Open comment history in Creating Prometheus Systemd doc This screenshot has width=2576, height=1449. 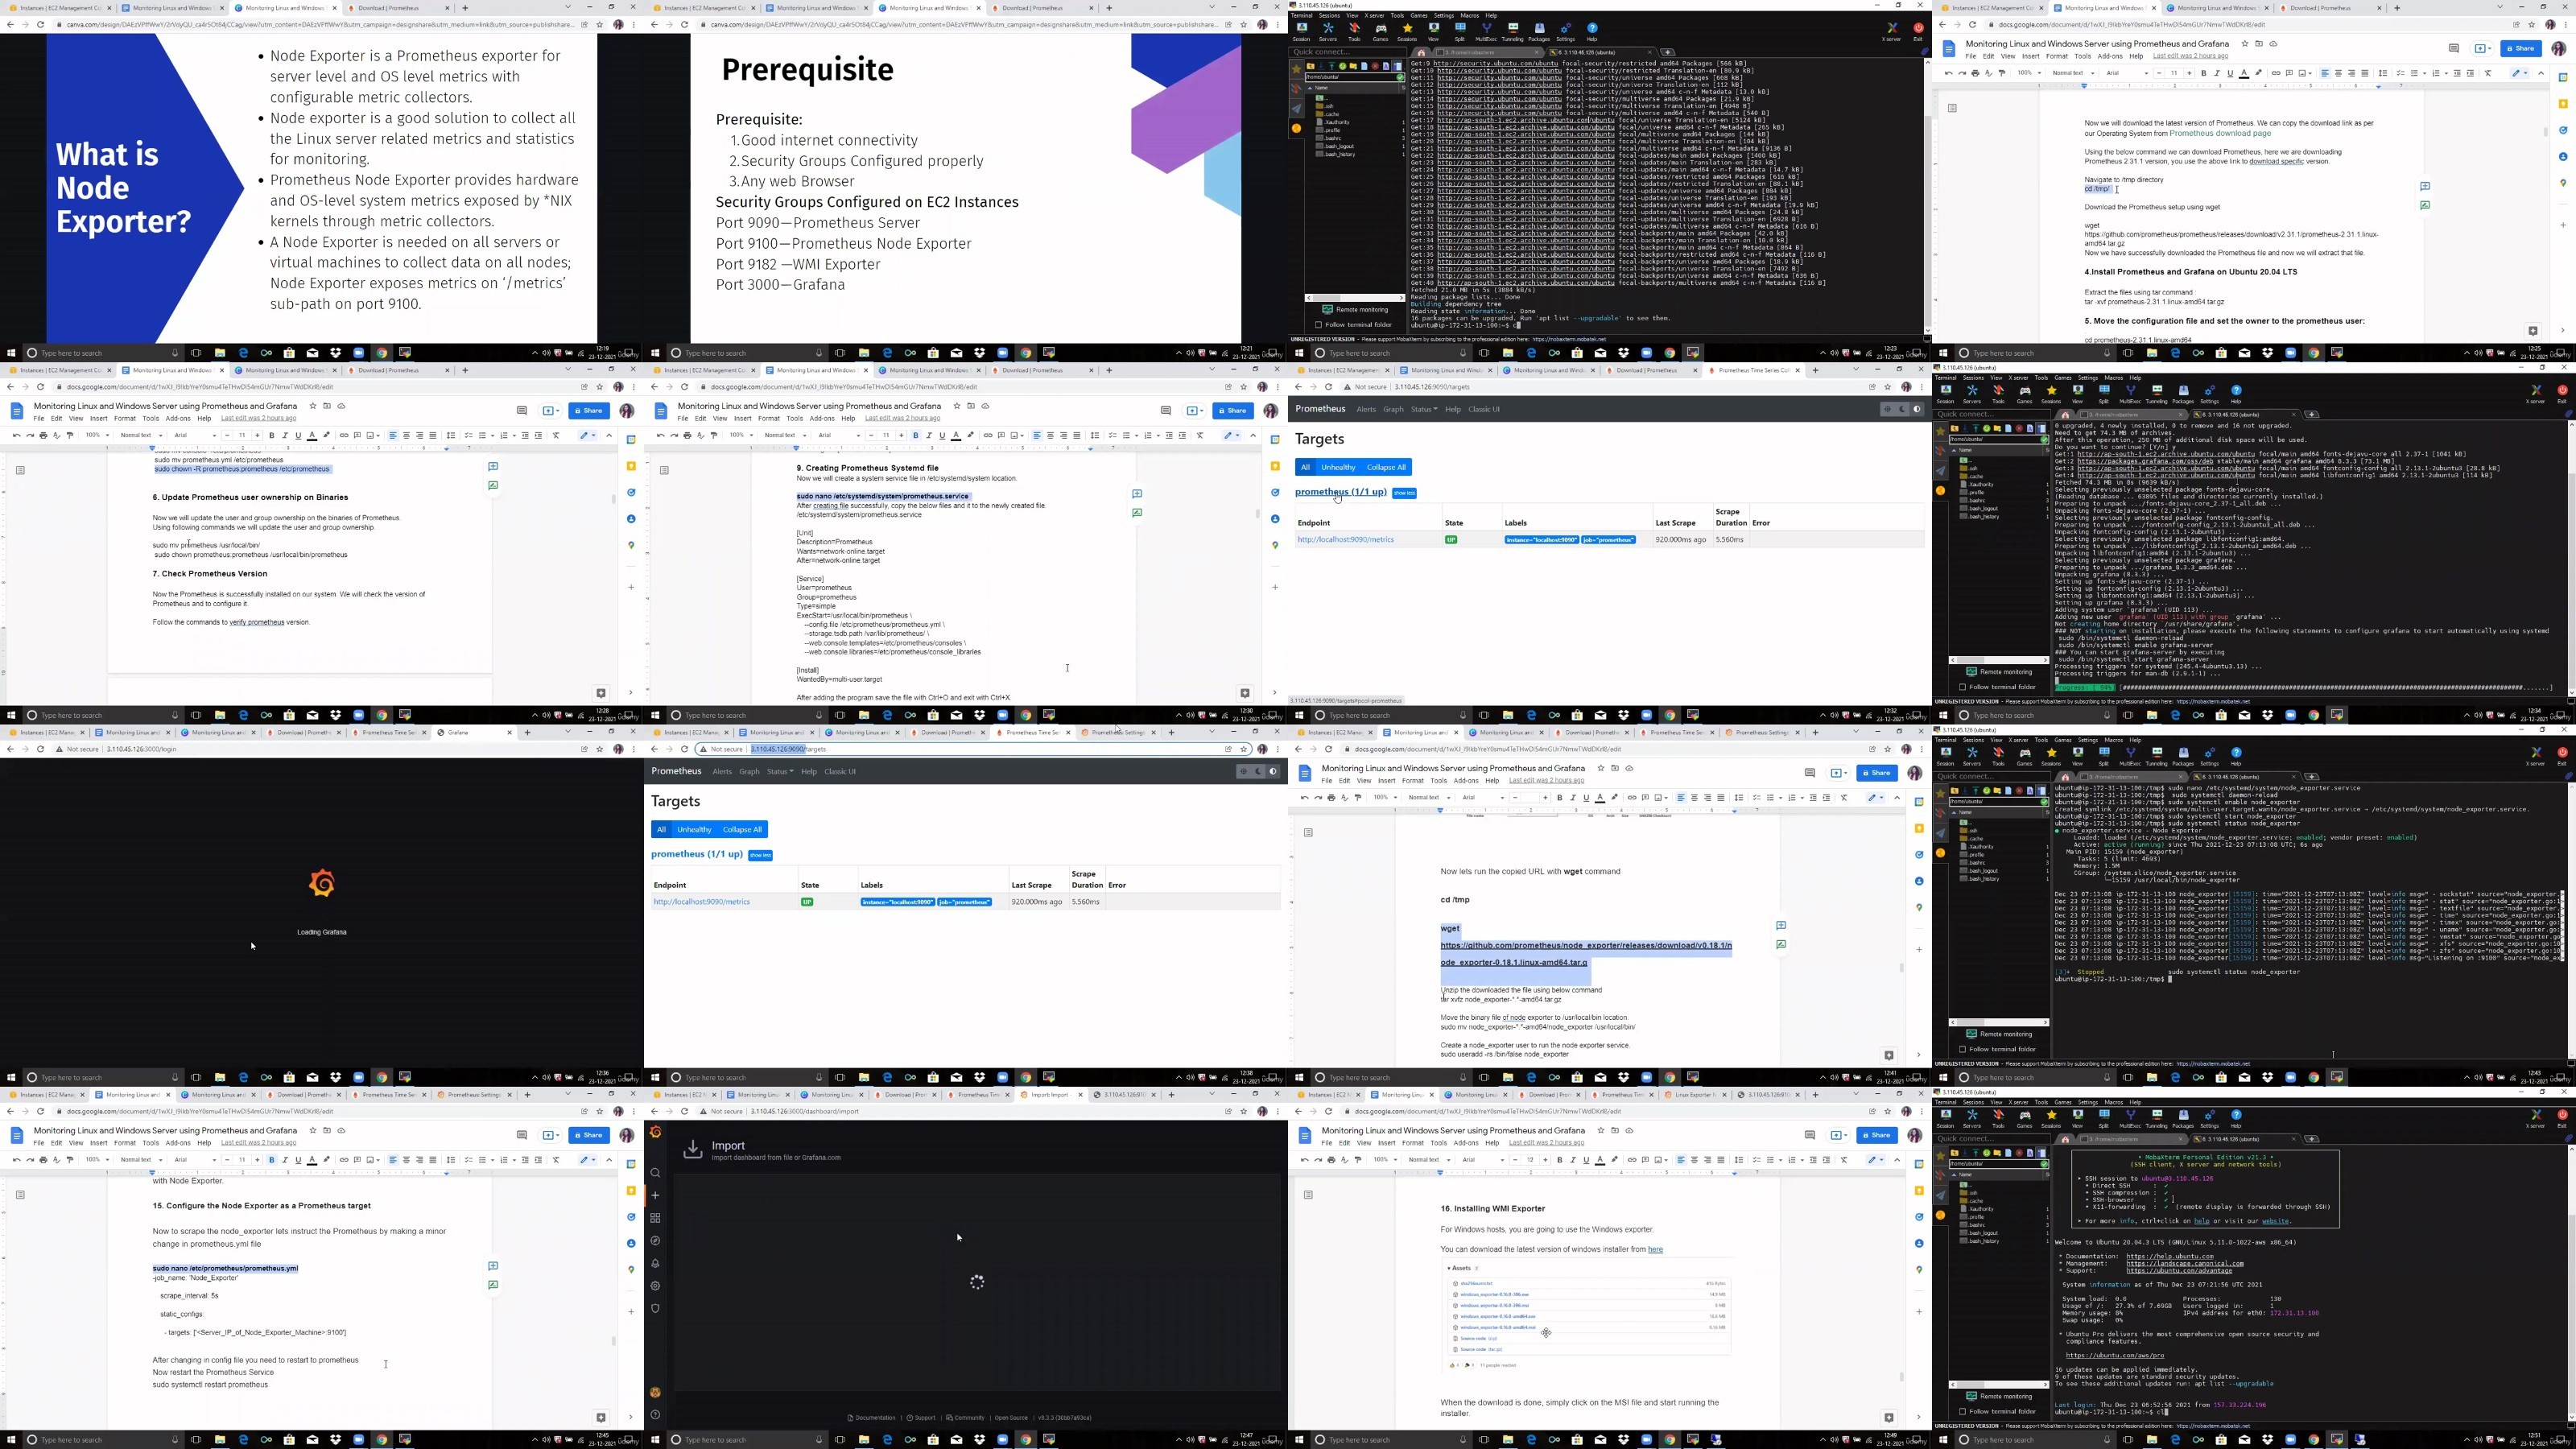[x=1165, y=410]
